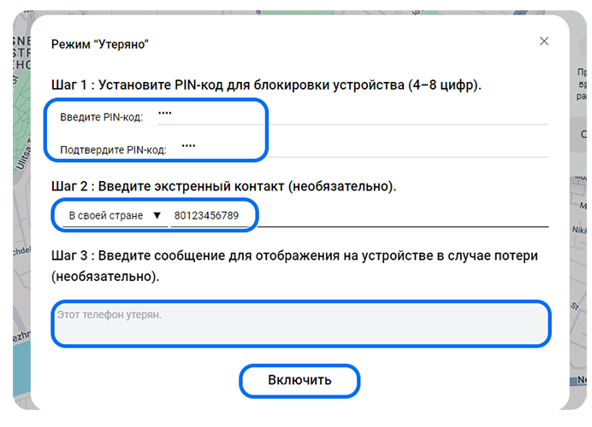Click the dialog title Режим "Утеряно"
Image resolution: width=592 pixels, height=427 pixels.
(101, 44)
